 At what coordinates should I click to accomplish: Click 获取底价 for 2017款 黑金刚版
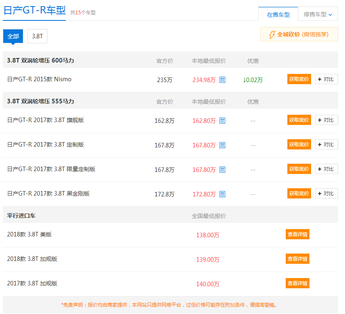(299, 194)
